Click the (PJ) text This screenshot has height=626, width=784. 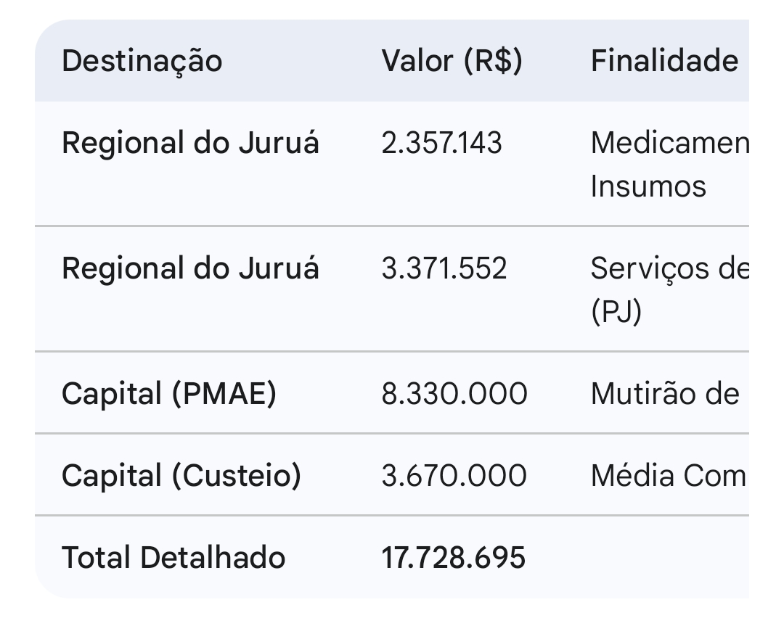(x=616, y=313)
